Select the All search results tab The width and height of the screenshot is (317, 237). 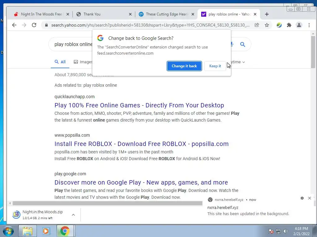60,62
